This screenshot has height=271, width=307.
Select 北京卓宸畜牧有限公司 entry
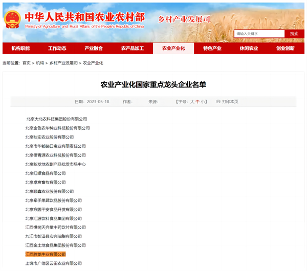(x=46, y=182)
